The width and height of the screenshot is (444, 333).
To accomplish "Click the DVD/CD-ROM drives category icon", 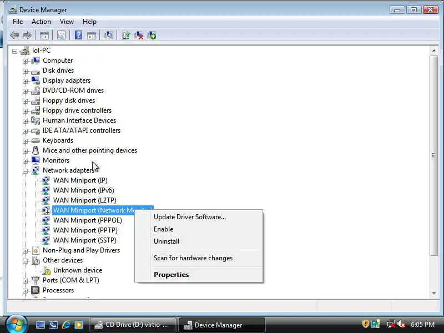I will coord(36,90).
